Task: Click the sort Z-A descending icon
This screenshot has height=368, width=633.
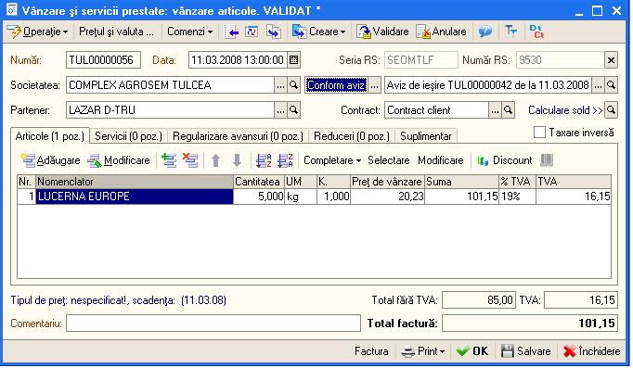Action: coord(285,160)
